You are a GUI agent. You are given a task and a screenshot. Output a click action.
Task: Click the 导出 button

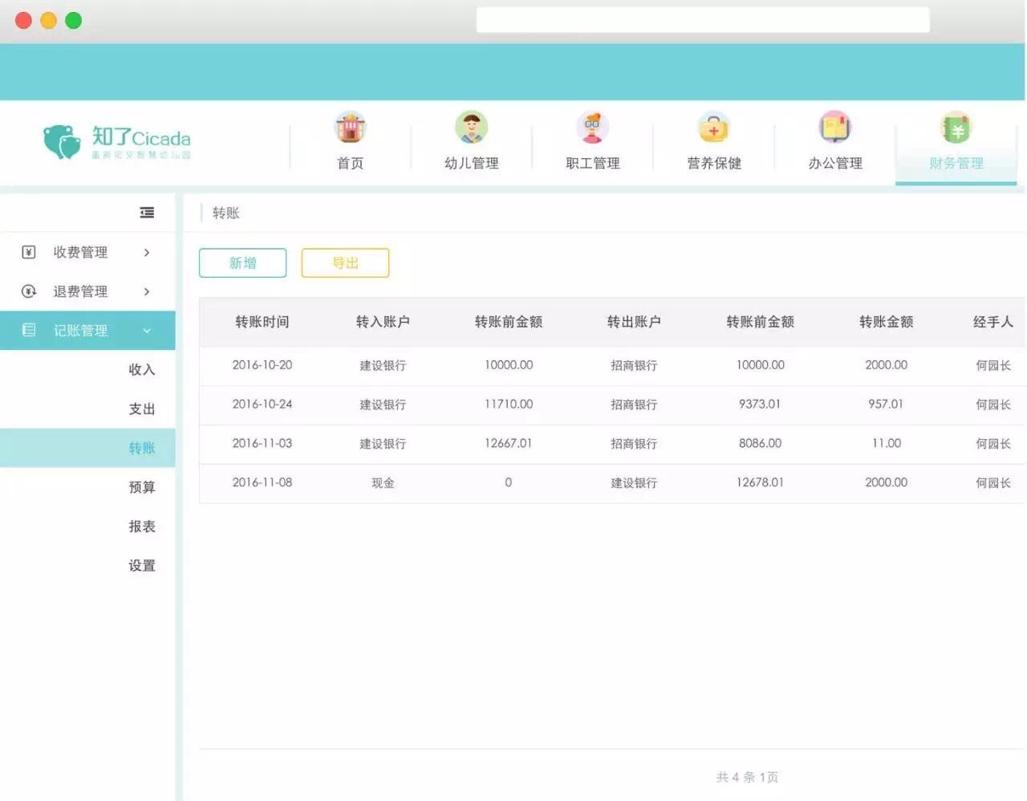click(x=345, y=263)
